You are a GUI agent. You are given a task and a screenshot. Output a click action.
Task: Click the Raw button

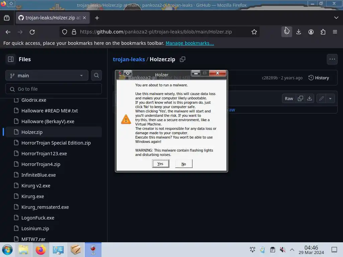click(289, 99)
